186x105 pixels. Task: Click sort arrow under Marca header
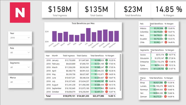[x=141, y=80]
